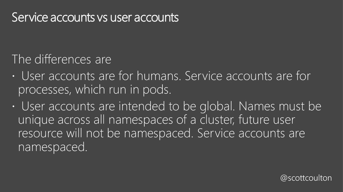Image resolution: width=343 pixels, height=192 pixels.
Task: Click the word 'humans' in first bullet
Action: [158, 76]
